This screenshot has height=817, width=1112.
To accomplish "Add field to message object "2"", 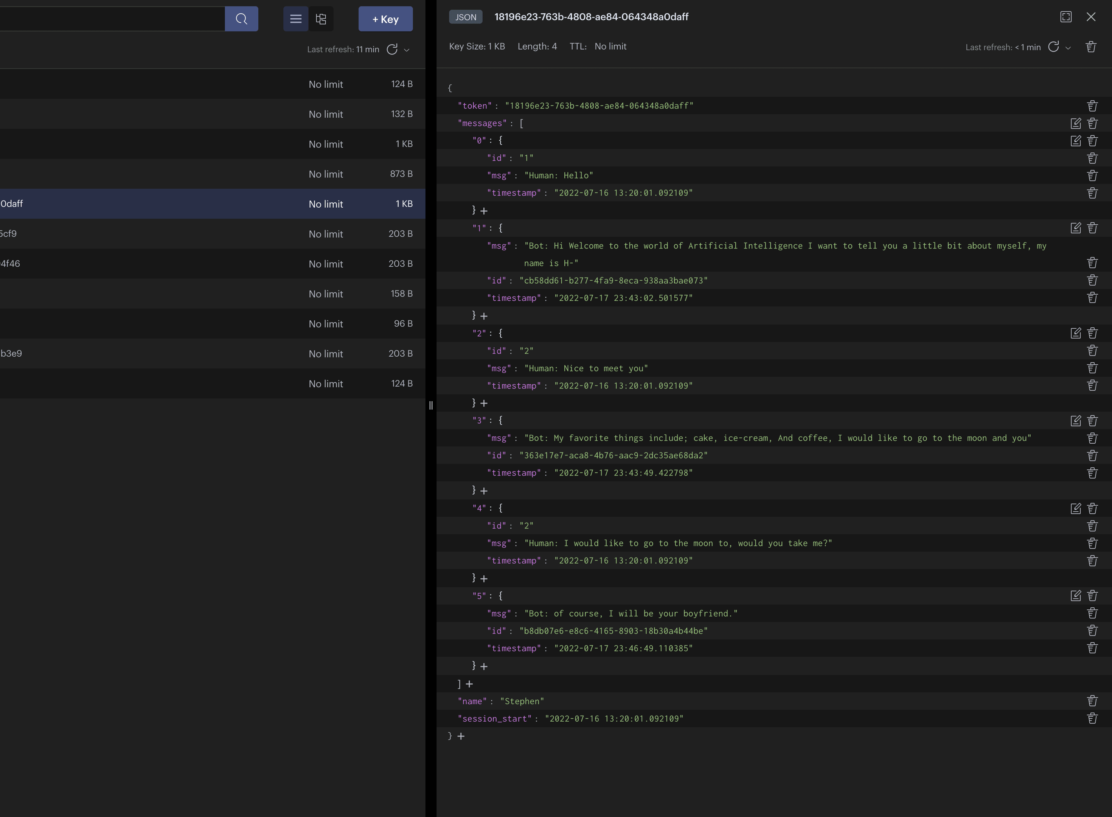I will tap(484, 404).
